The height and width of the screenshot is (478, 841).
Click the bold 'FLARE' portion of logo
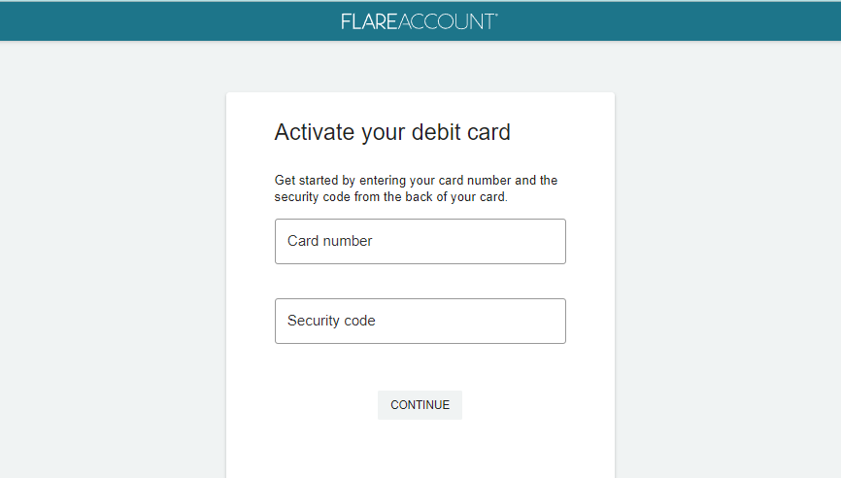pos(369,21)
